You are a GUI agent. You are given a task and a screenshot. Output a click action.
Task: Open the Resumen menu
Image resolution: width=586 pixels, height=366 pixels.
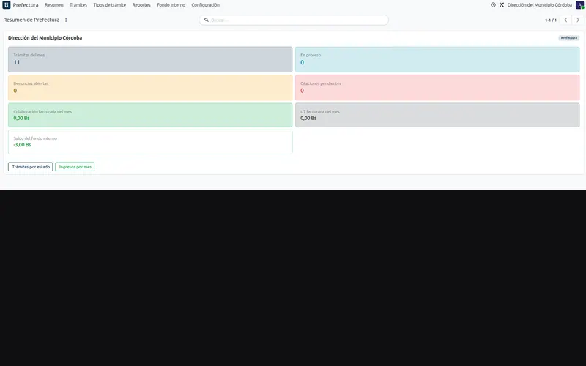[53, 5]
